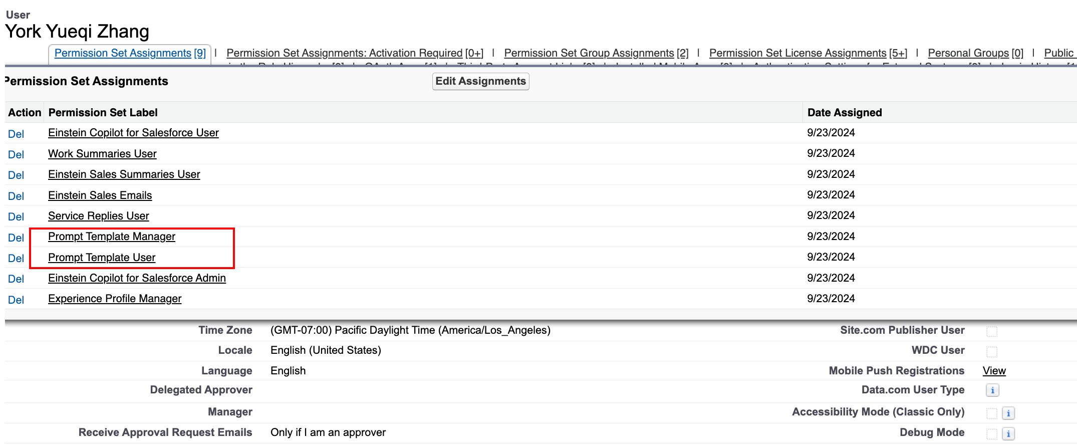1077x447 pixels.
Task: Go to Permission Set License Assignments [5+]
Action: 808,53
